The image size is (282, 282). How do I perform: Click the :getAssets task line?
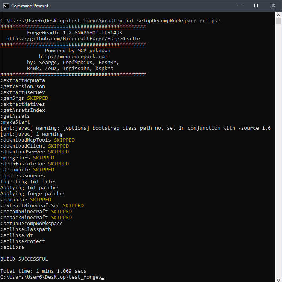tap(15, 116)
